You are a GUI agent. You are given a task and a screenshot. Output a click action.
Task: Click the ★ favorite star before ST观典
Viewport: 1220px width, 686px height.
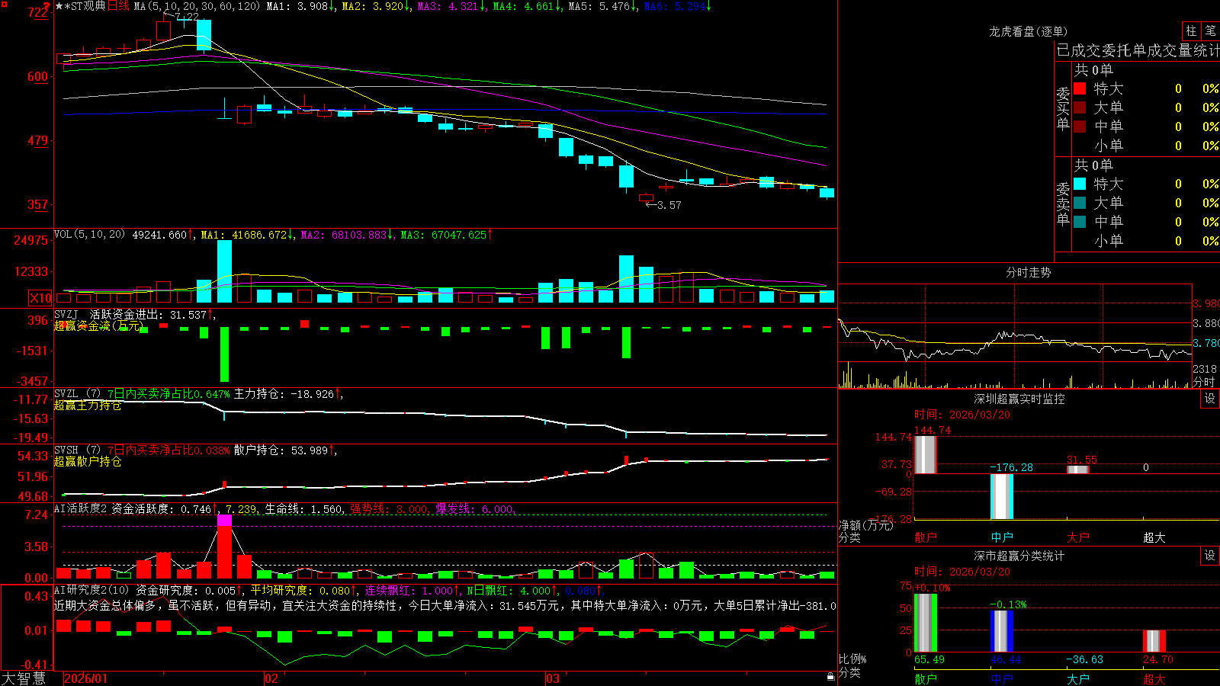click(59, 6)
